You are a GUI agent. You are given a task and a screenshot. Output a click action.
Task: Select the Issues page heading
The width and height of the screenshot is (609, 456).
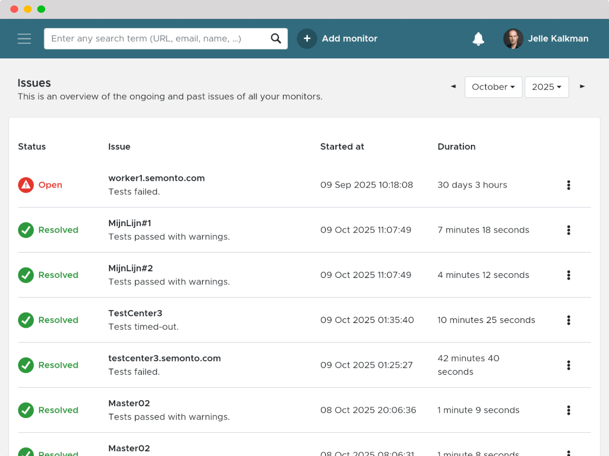[x=34, y=83]
